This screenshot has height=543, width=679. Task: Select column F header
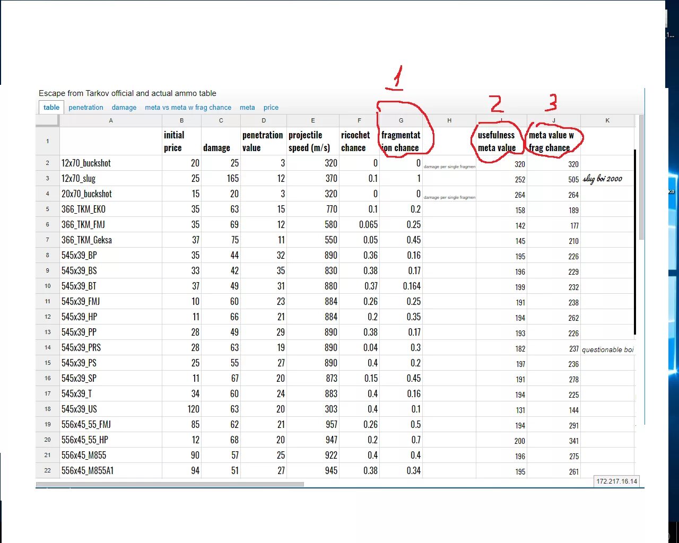pos(359,120)
